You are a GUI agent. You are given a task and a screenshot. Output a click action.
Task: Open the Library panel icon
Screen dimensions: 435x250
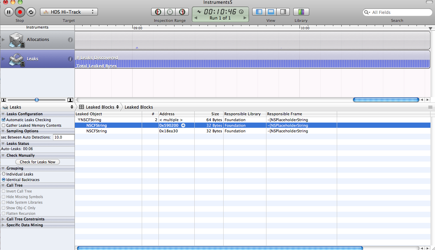[301, 12]
